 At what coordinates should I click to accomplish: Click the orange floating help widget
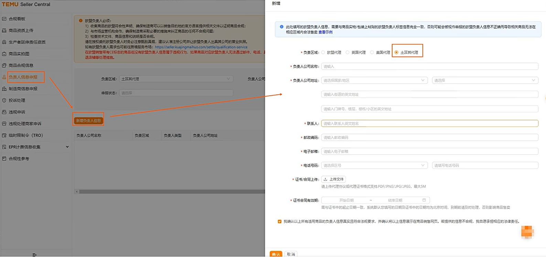pyautogui.click(x=527, y=232)
